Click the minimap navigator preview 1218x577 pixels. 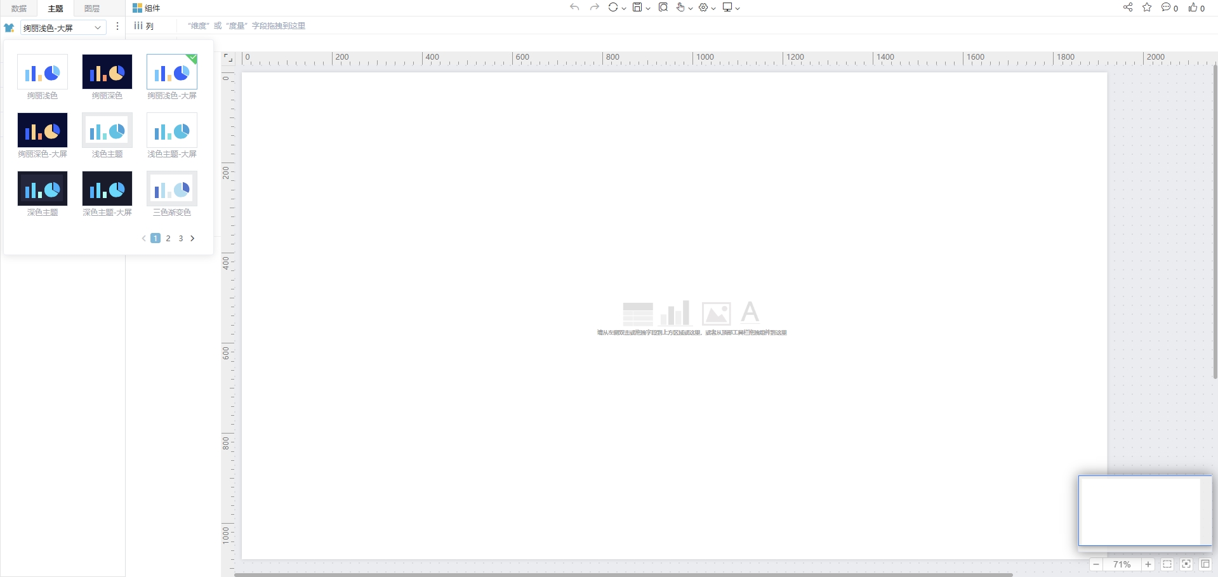[1146, 511]
